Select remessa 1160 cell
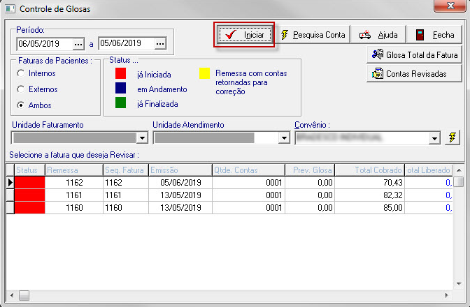 [73, 208]
